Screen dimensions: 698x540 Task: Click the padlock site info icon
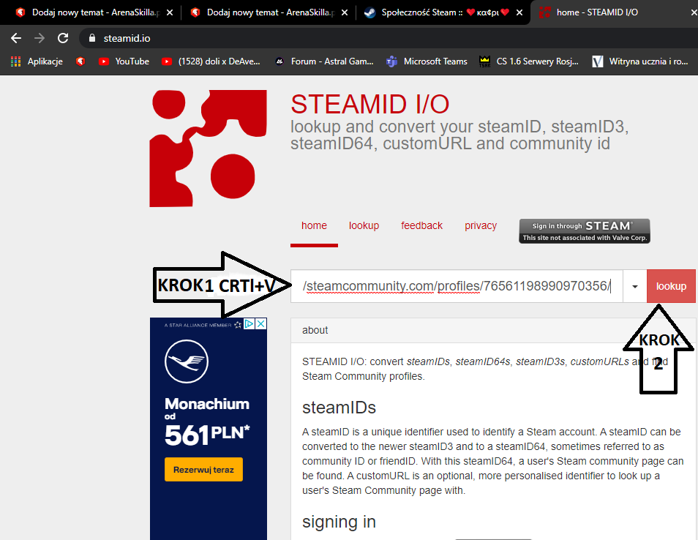[92, 38]
